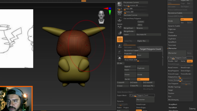Enable KeepGroups in right ZRemesher panel

pyautogui.click(x=187, y=68)
